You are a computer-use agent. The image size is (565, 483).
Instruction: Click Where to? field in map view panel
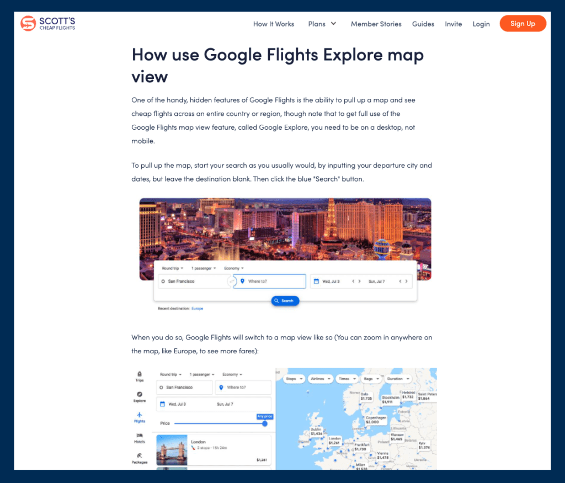coord(243,388)
